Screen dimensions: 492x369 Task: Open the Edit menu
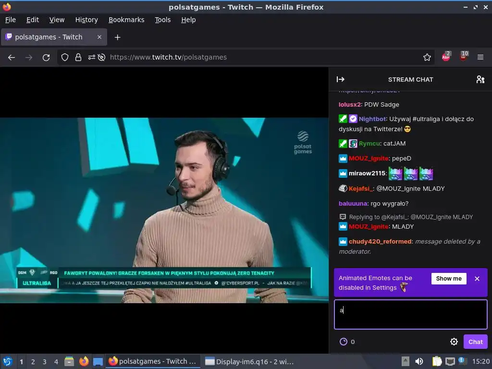pos(33,20)
